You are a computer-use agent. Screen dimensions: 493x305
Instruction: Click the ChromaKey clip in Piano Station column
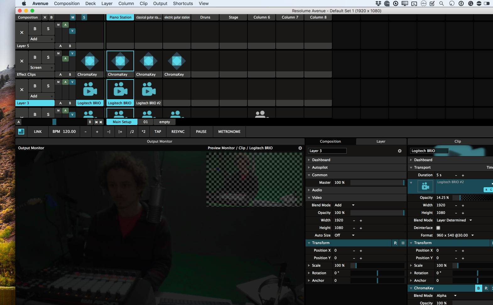[120, 62]
